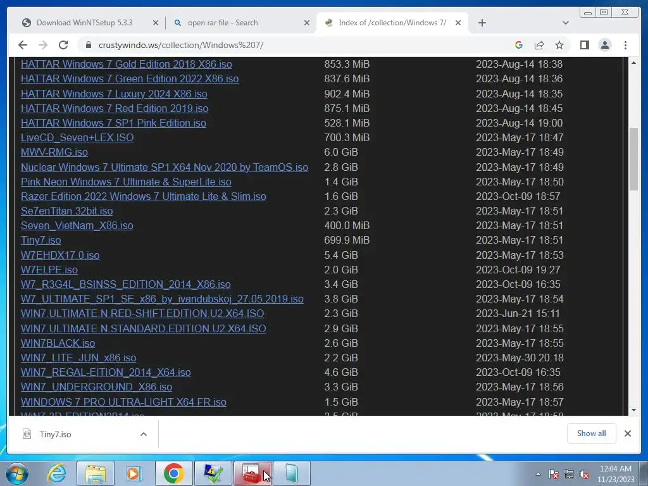Click the WIN7_LITE_JUN_x86.iso link

78,358
